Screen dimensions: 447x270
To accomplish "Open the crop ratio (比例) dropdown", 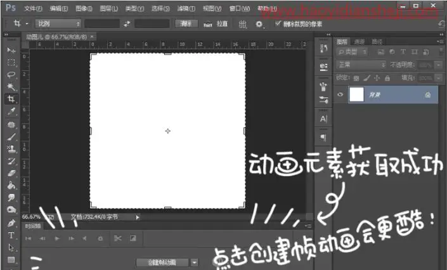I will click(x=58, y=23).
